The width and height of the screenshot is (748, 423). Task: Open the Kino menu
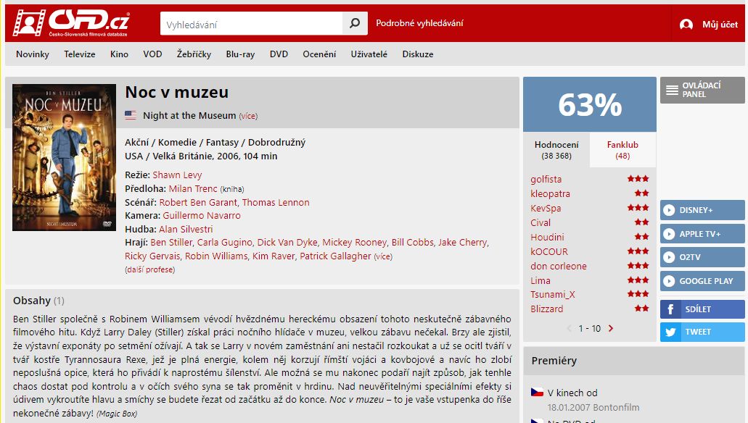pyautogui.click(x=119, y=54)
